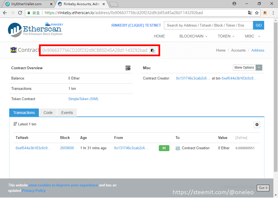Close the Rinkeby Accounts tab
The width and height of the screenshot is (278, 200).
click(x=104, y=4)
